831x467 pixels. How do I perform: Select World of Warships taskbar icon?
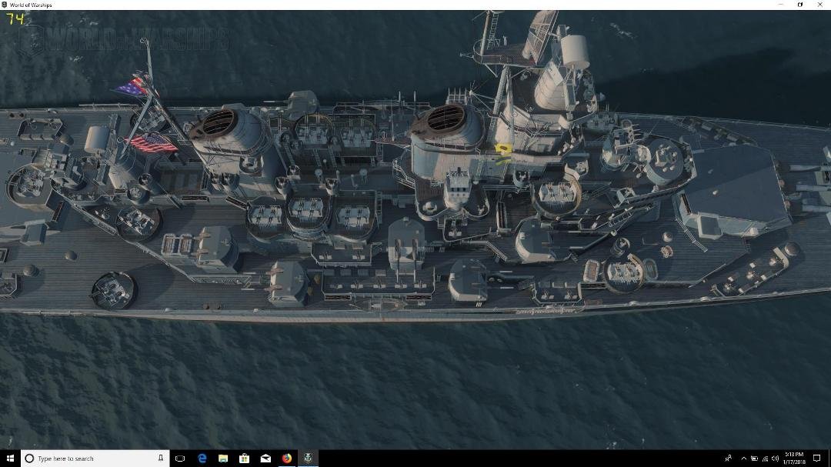pos(308,459)
